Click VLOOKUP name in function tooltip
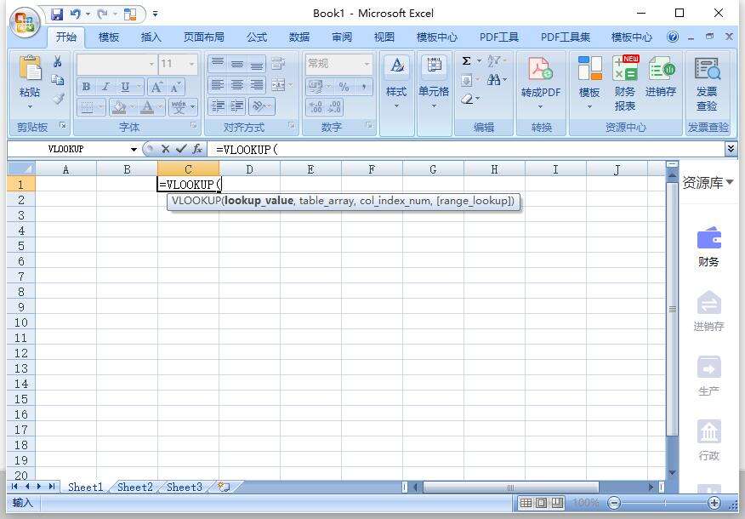 pos(196,201)
